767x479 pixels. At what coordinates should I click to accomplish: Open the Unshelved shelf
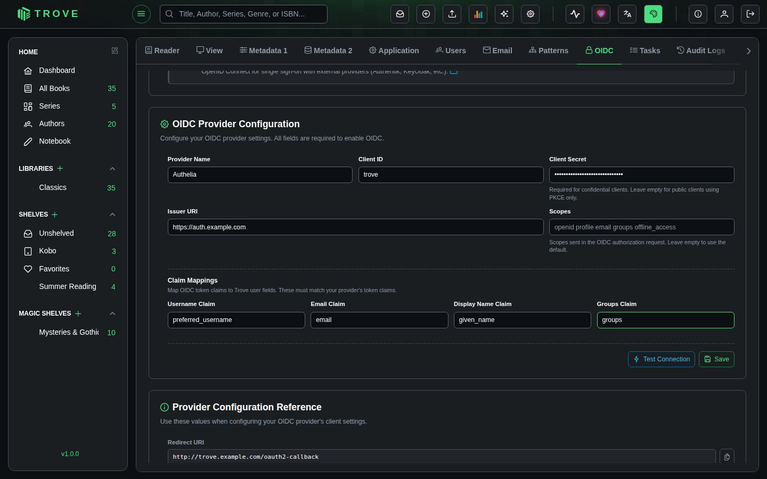tap(68, 233)
